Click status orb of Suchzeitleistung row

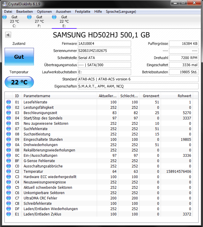(9, 134)
